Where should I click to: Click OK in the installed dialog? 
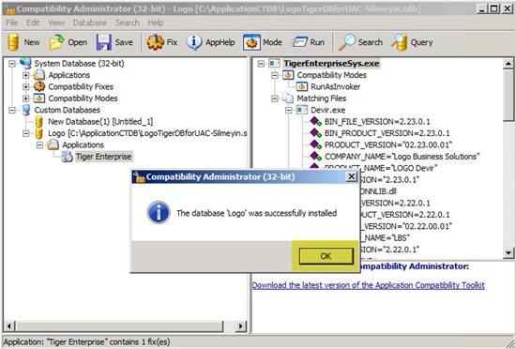[326, 256]
